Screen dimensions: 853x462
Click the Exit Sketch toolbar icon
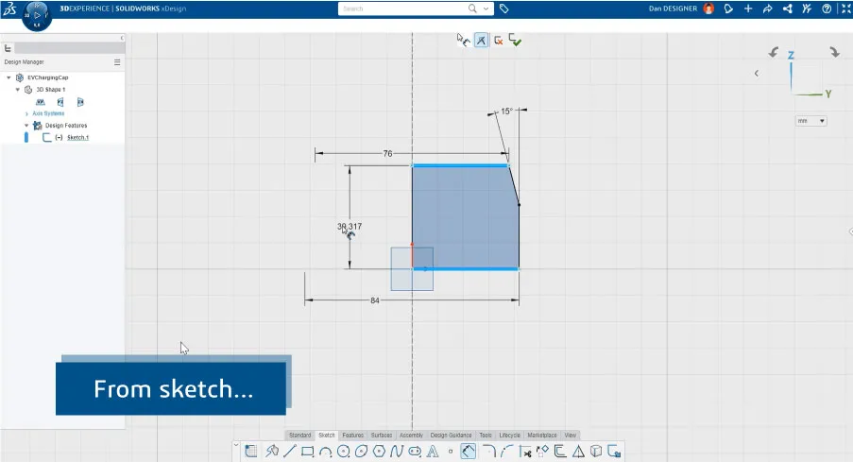pos(614,451)
